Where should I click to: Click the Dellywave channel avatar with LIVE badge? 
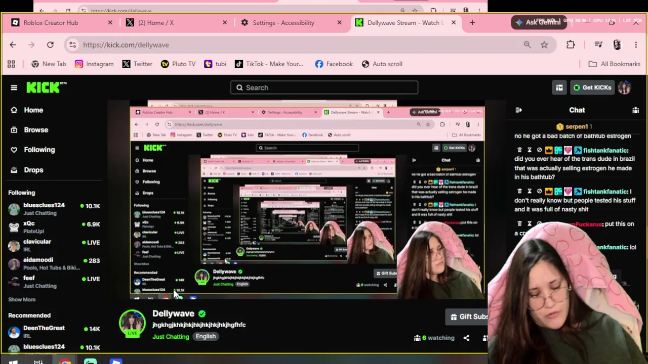(132, 324)
